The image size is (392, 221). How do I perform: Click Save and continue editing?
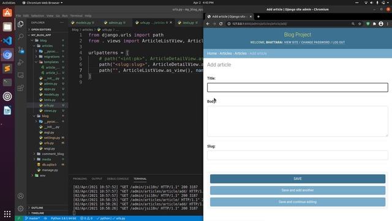[x=298, y=202]
